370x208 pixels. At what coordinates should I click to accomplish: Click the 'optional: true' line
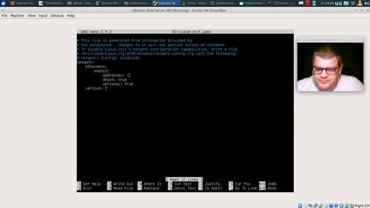tap(118, 84)
